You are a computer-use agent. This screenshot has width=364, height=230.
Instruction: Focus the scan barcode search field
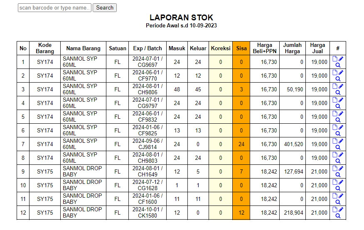tap(54, 7)
